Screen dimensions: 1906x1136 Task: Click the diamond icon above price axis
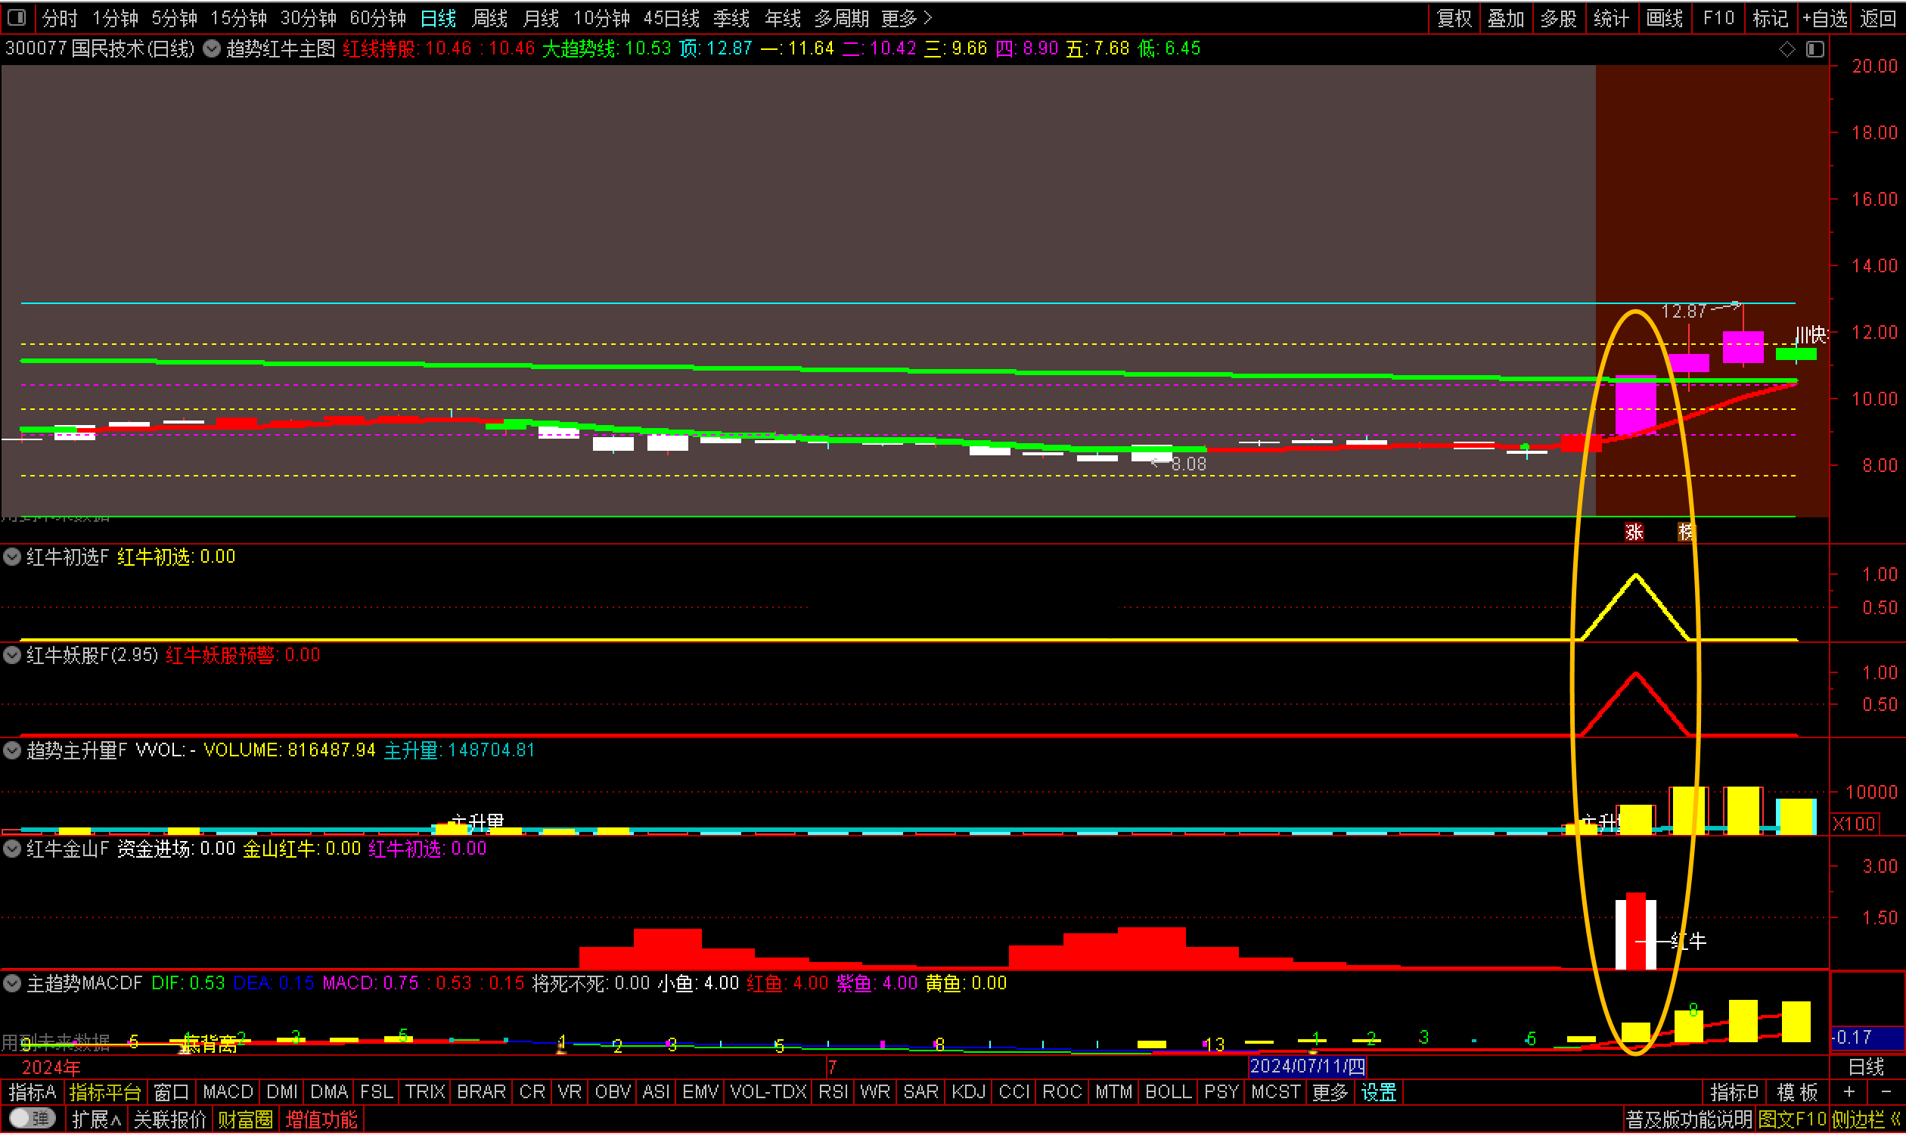[1786, 49]
